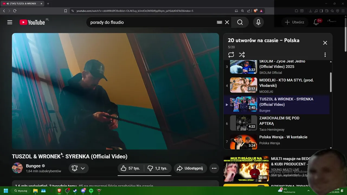Clear the search box text
This screenshot has width=347, height=195.
pos(227,22)
